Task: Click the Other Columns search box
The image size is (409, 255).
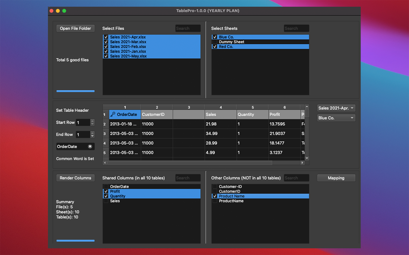Action: [297, 178]
